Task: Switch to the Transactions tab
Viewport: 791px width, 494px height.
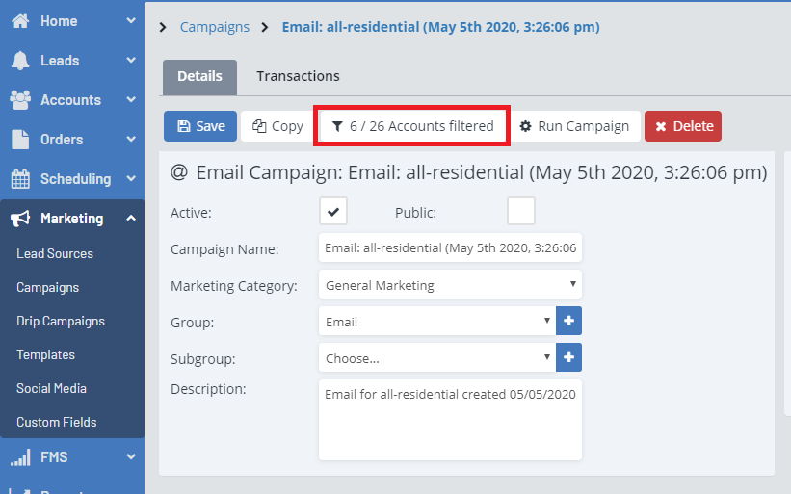Action: (298, 76)
